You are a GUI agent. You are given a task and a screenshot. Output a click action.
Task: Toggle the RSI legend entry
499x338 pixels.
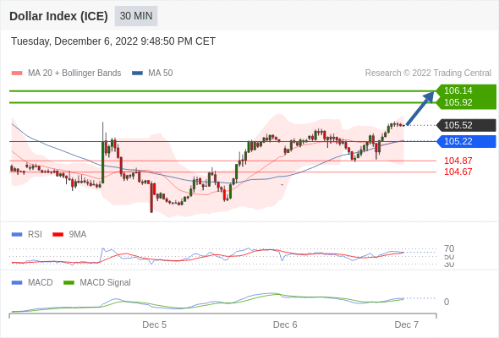click(x=27, y=234)
